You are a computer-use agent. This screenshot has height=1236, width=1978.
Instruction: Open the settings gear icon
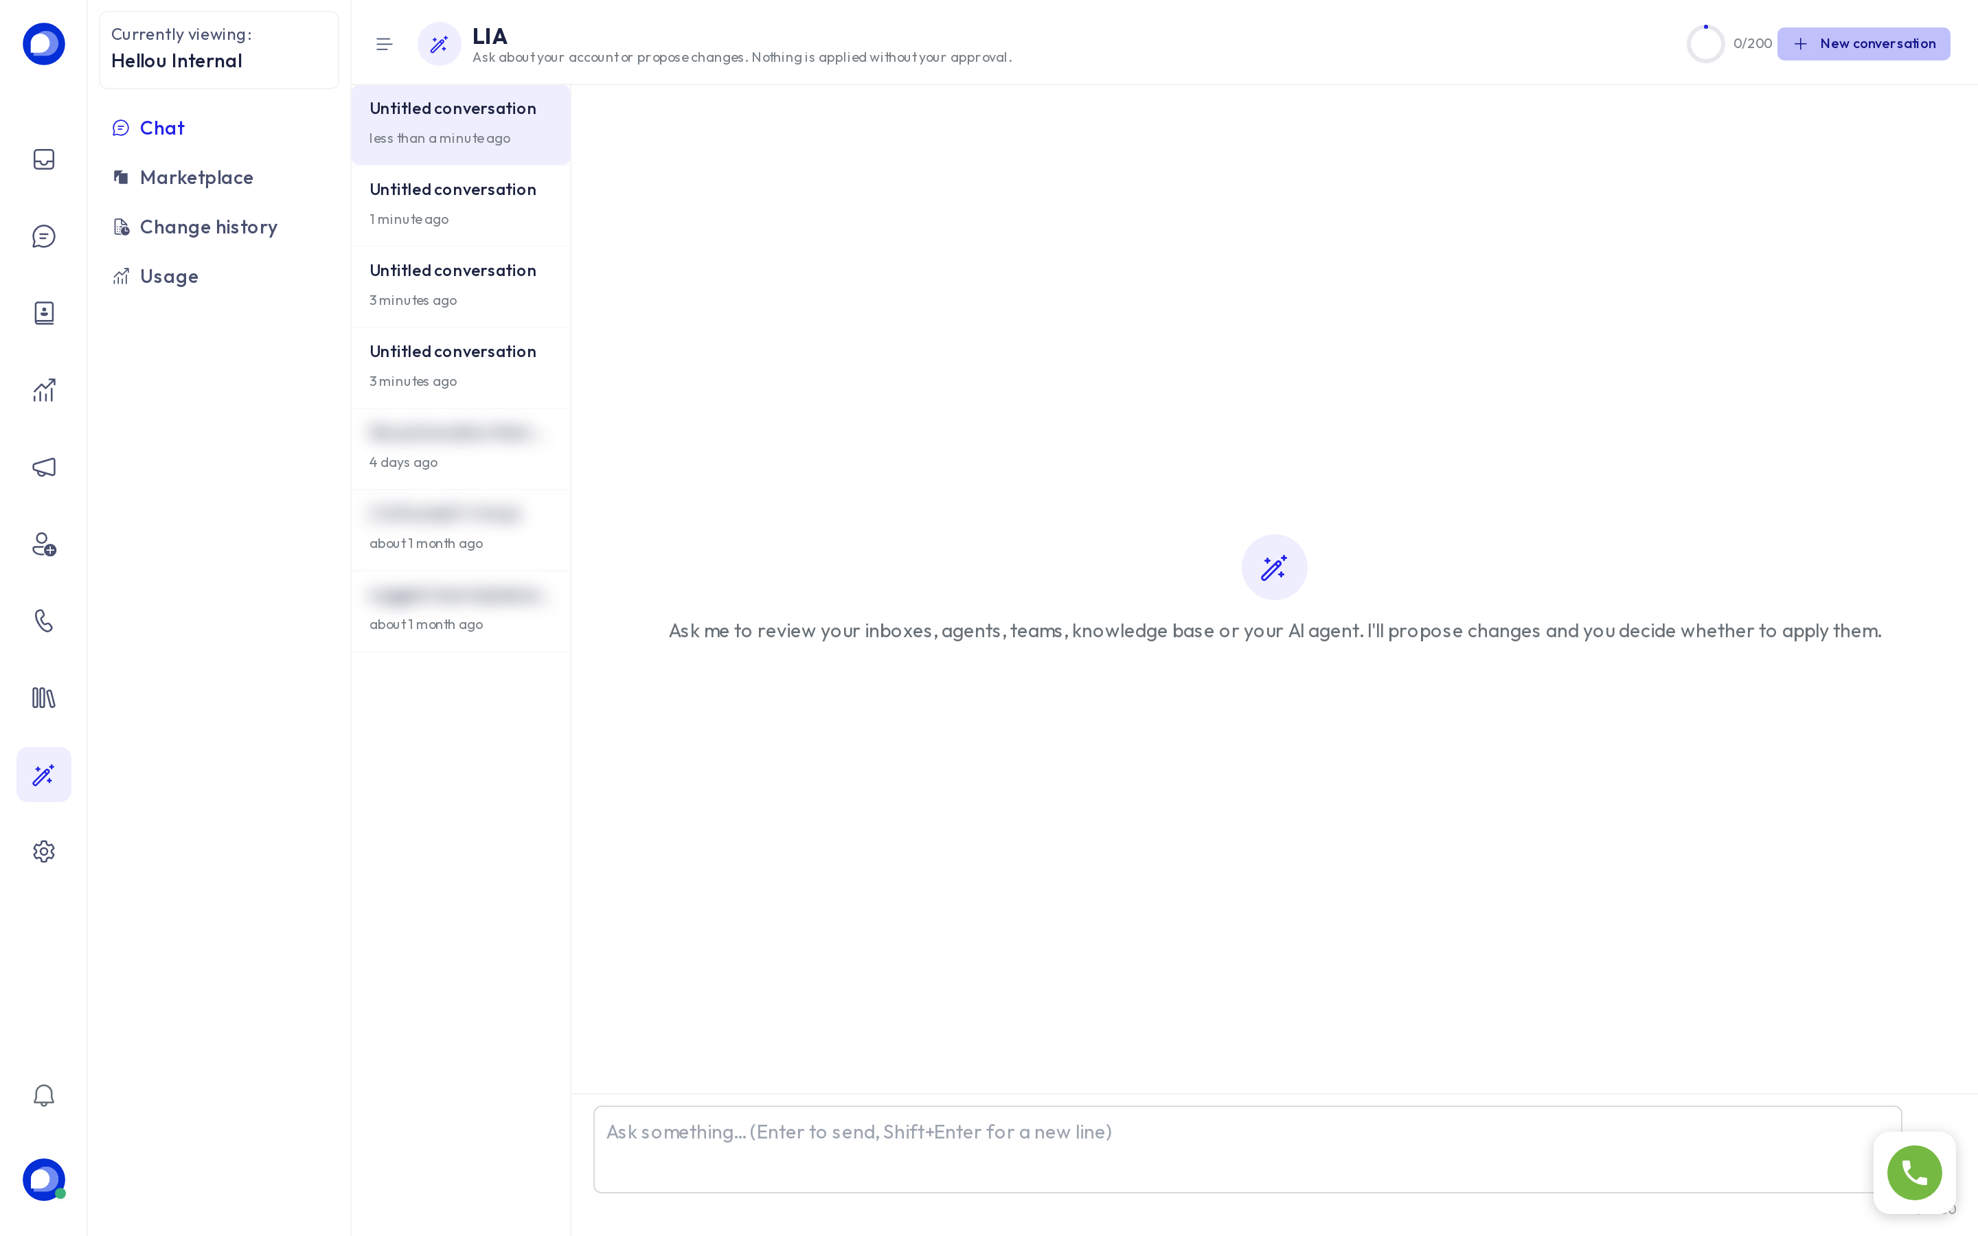[x=43, y=851]
